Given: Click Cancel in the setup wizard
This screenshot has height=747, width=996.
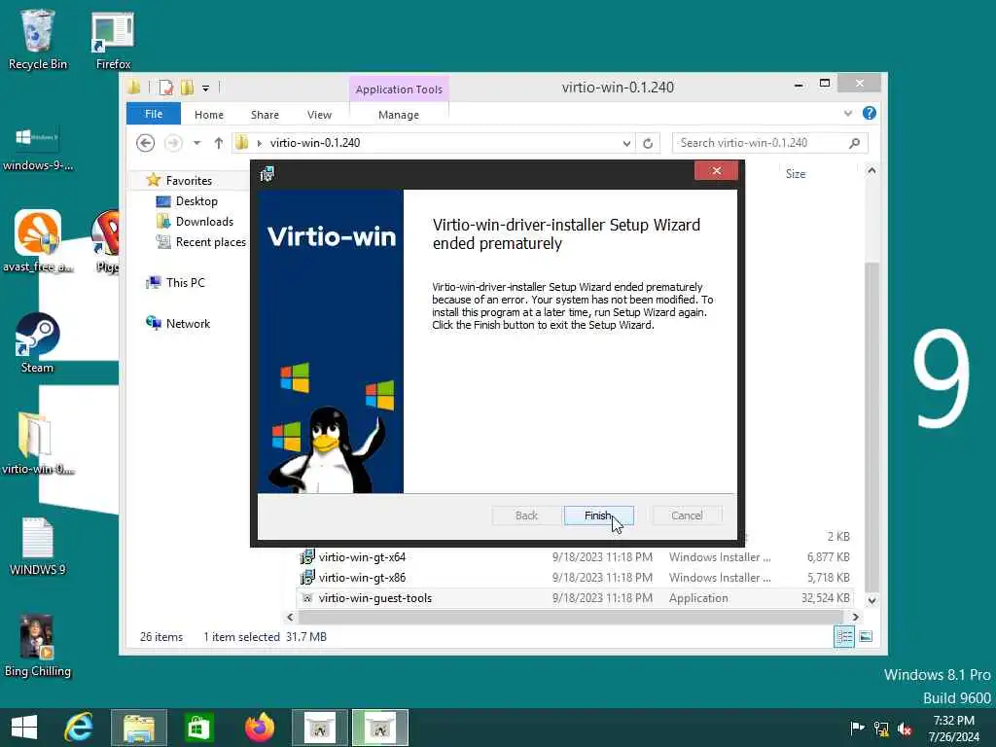Looking at the screenshot, I should click(687, 516).
